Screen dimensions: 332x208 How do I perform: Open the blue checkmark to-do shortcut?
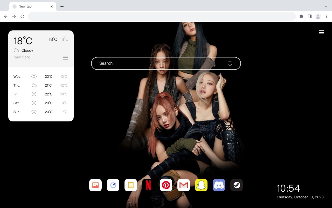tap(113, 185)
